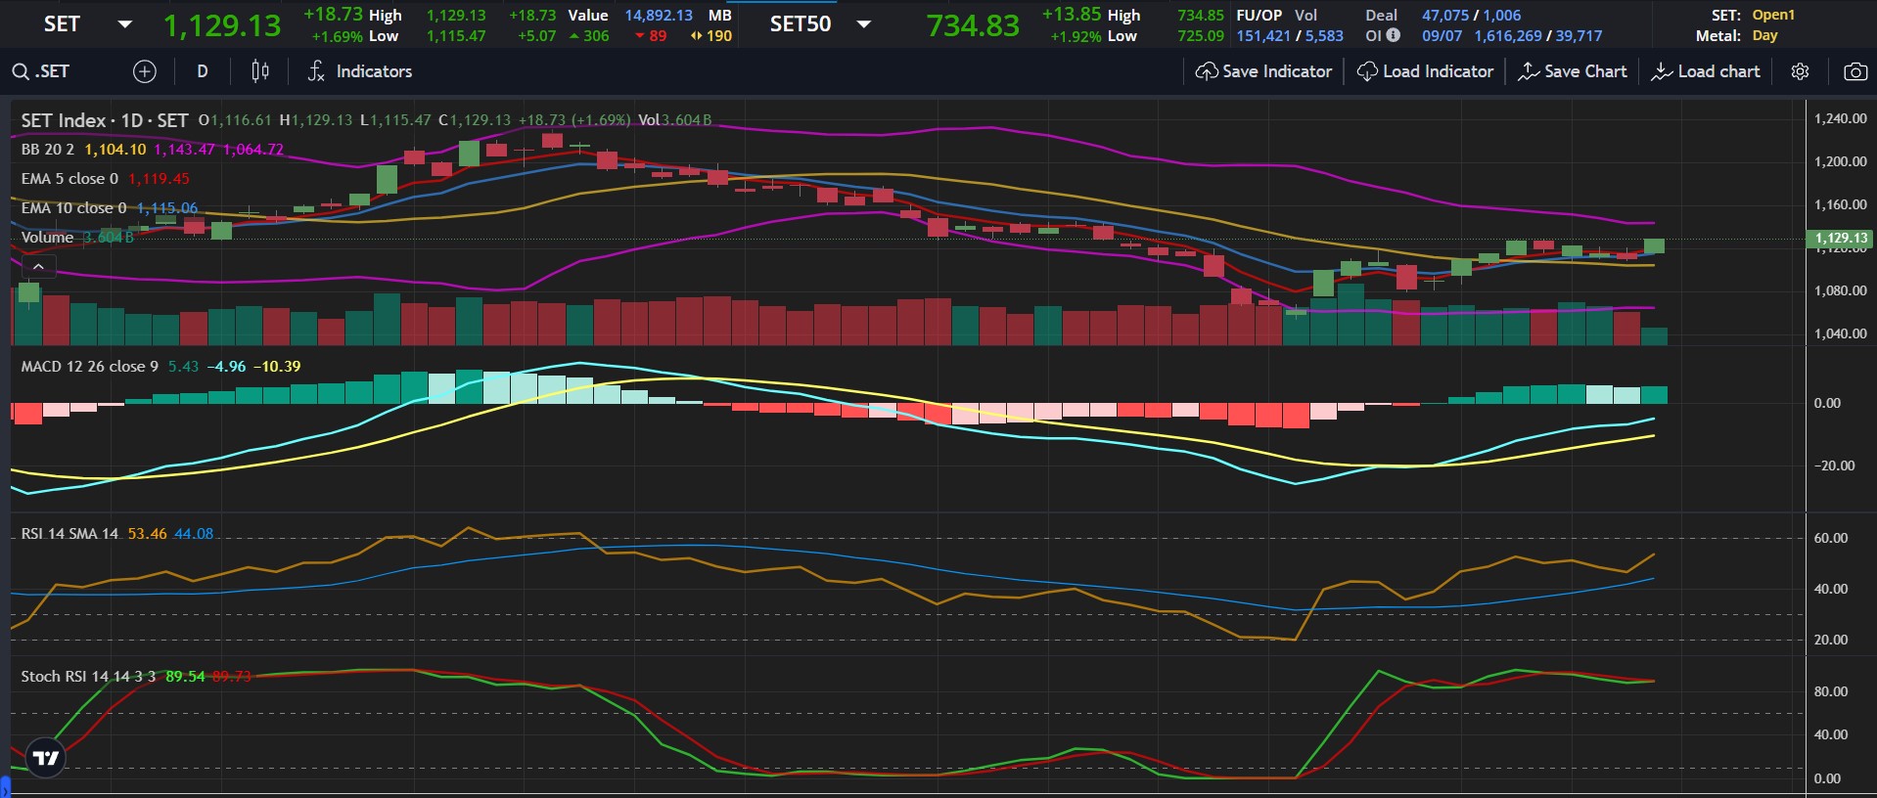This screenshot has height=798, width=1877.
Task: Click the 1,240.00 price scale label
Action: (x=1840, y=118)
